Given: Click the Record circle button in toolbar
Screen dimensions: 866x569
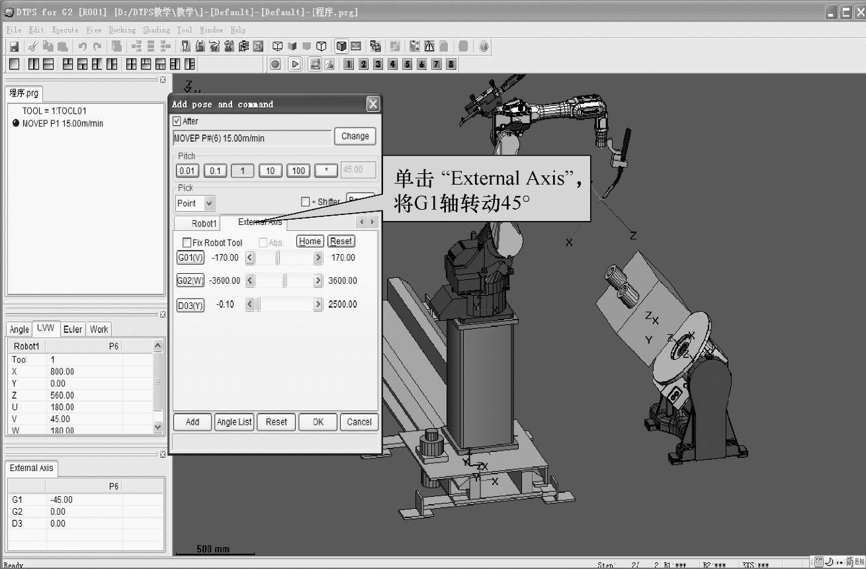Looking at the screenshot, I should click(275, 64).
